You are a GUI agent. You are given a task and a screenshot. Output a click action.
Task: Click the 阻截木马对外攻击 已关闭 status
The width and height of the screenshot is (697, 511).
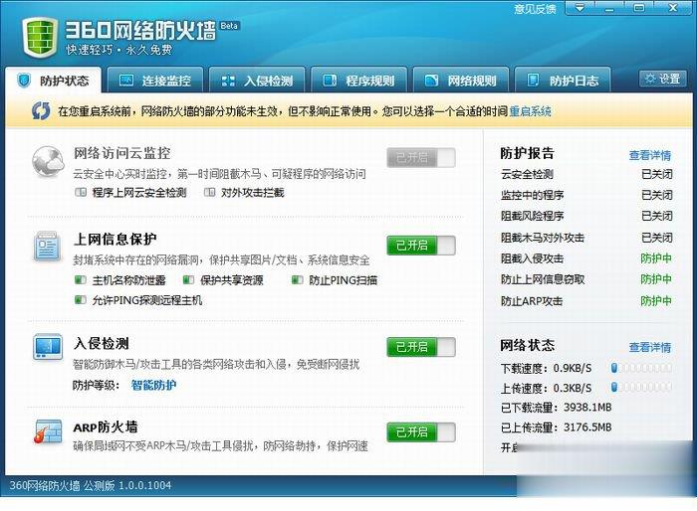pos(656,238)
